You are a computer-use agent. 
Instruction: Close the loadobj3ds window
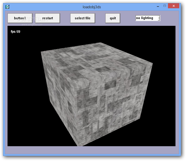pos(173,6)
